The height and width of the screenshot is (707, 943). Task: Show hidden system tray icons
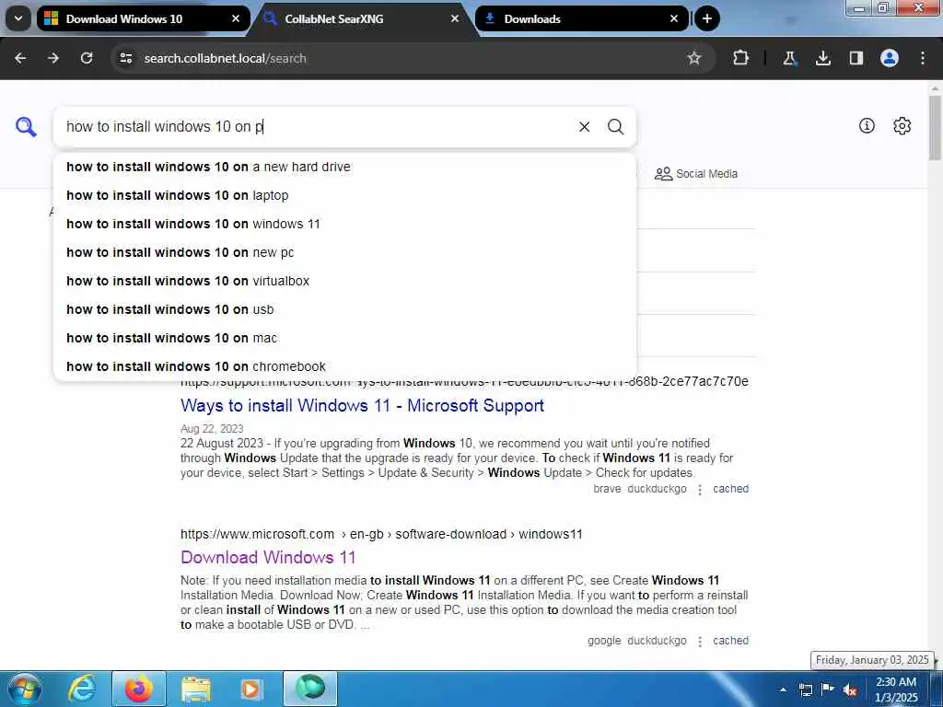tap(783, 690)
